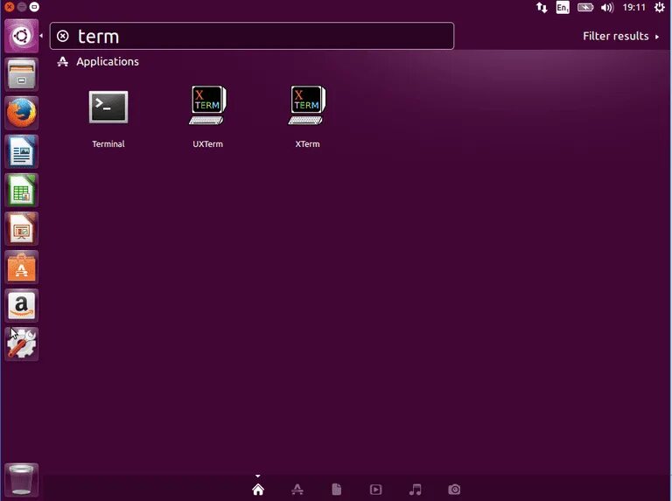Open the En keyboard layout indicator

[563, 7]
